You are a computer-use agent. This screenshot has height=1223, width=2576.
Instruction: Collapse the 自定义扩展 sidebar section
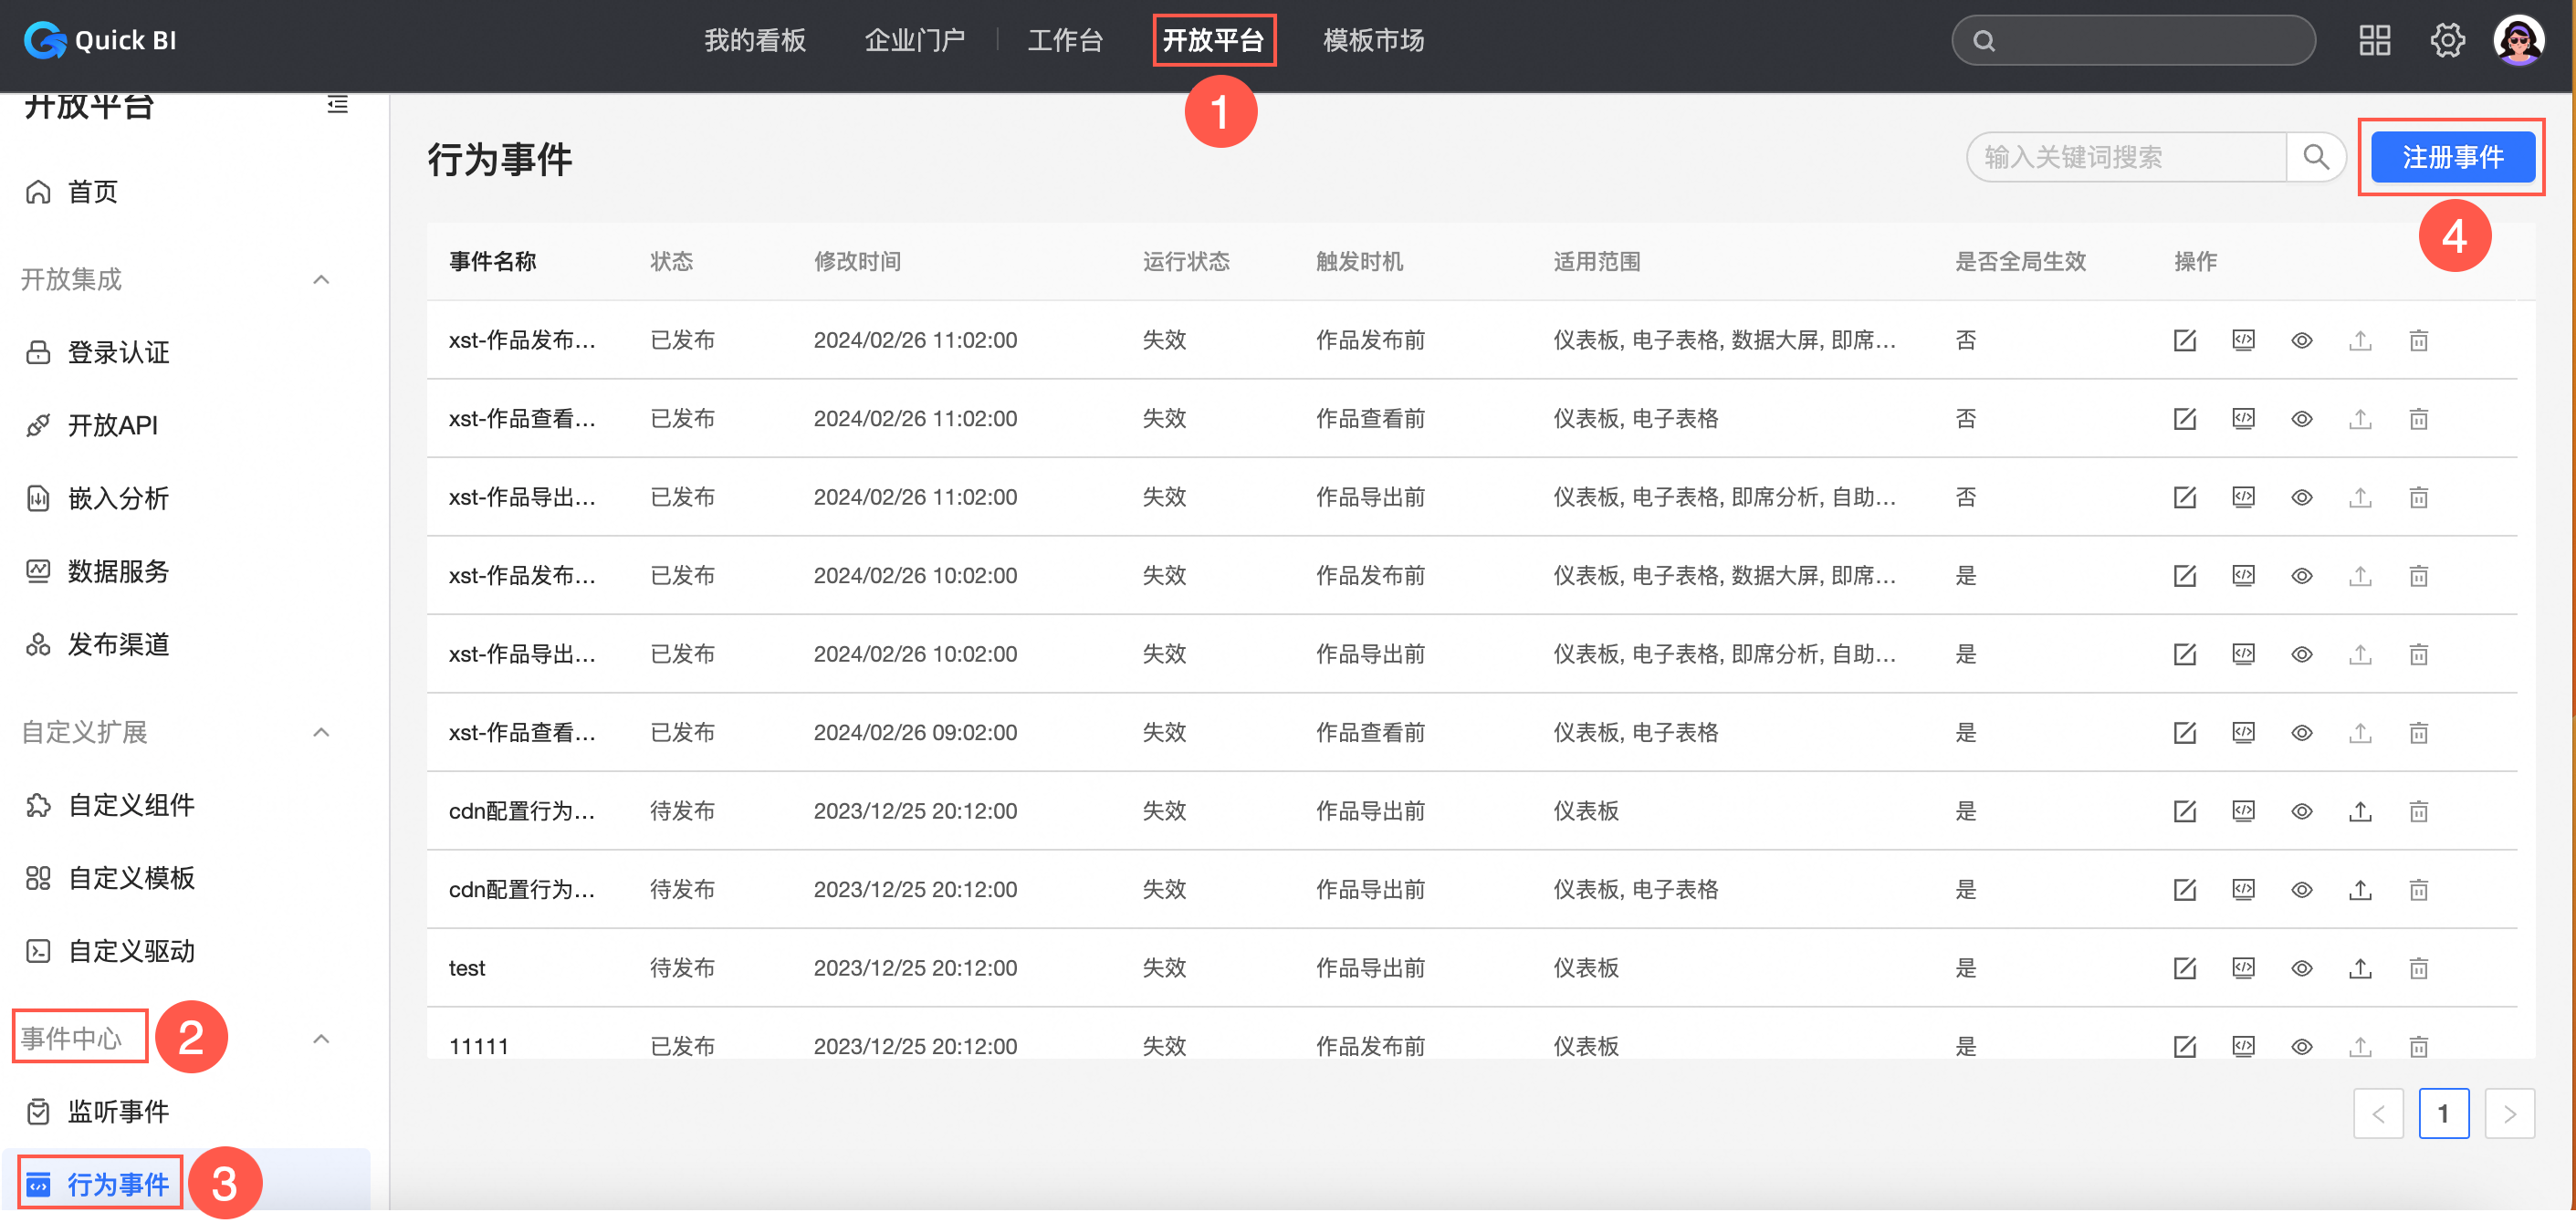pyautogui.click(x=321, y=732)
